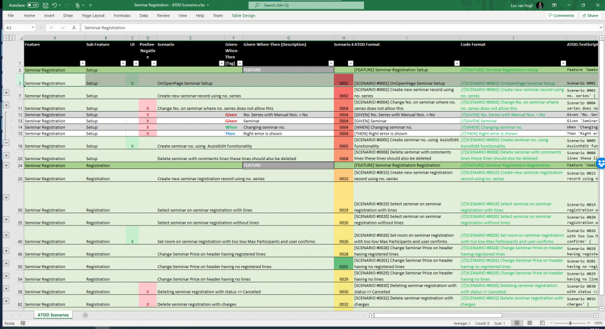The width and height of the screenshot is (605, 329).
Task: Open the Formulas tab
Action: (x=122, y=16)
